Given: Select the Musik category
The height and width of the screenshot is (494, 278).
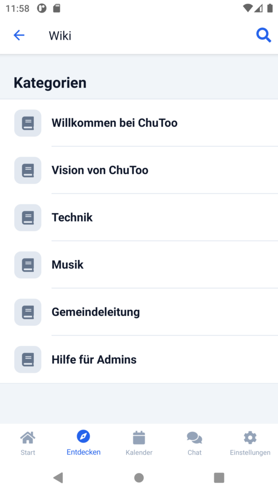Looking at the screenshot, I should (x=139, y=265).
